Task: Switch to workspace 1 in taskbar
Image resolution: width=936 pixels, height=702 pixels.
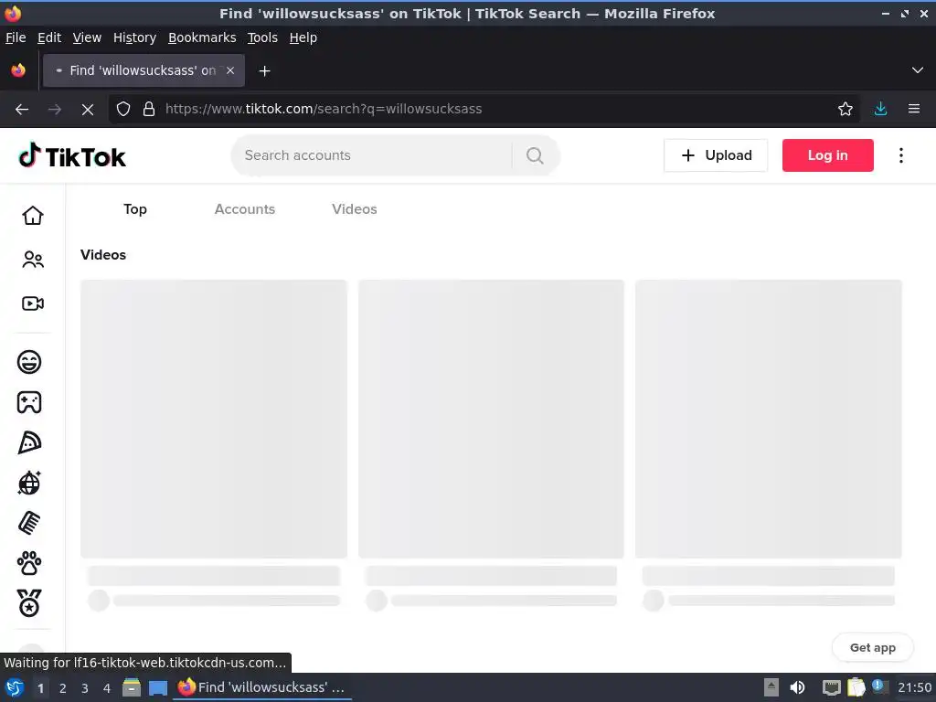Action: point(40,688)
